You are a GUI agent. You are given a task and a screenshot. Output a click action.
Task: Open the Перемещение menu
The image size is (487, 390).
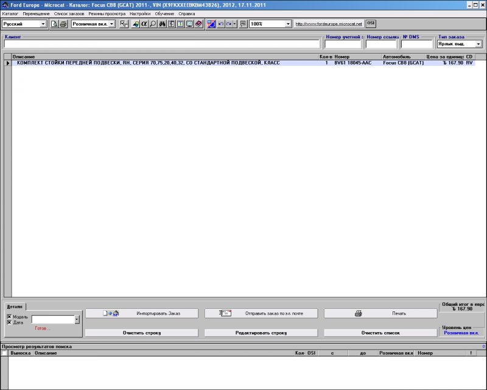tap(36, 13)
